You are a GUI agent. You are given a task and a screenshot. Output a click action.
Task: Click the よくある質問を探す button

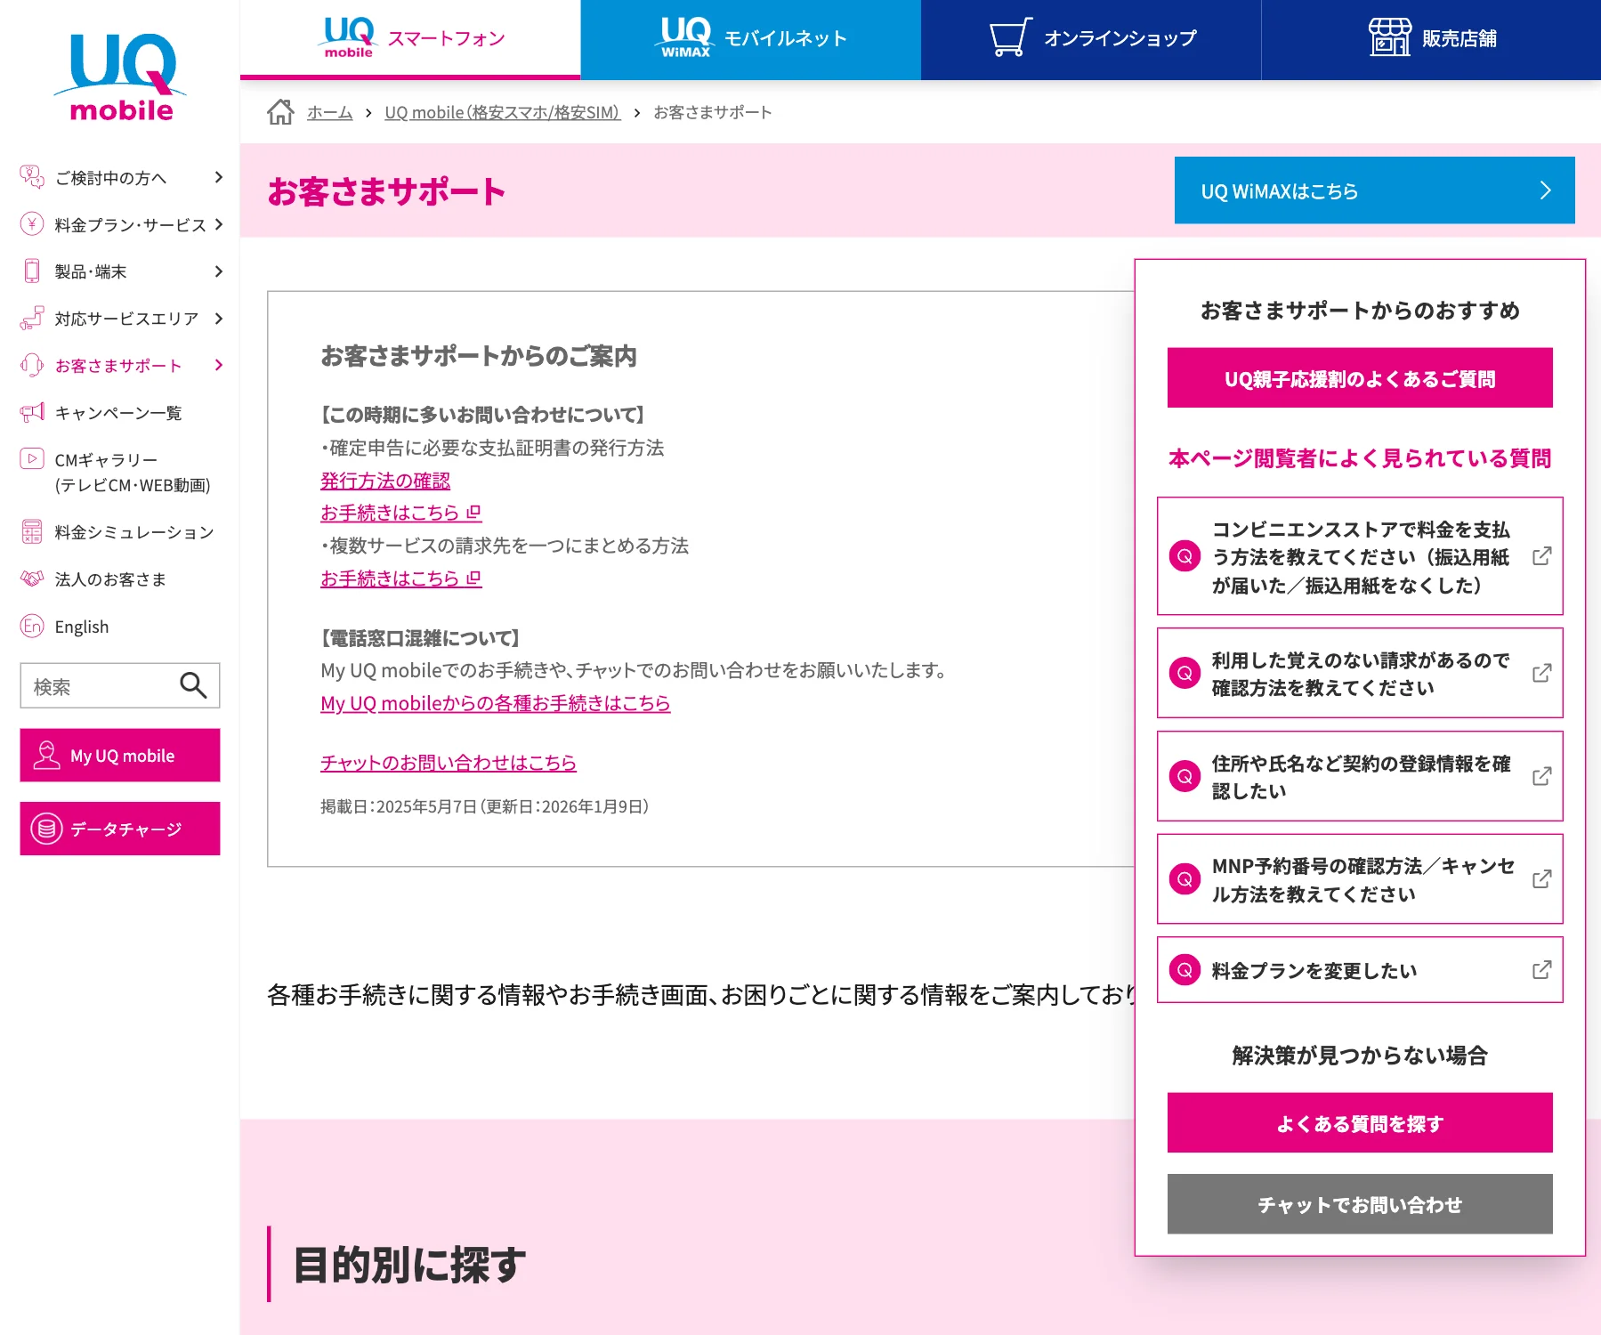1358,1123
